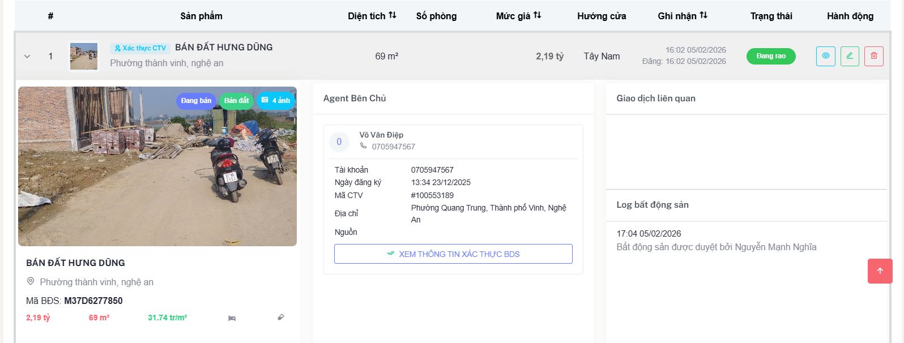This screenshot has width=904, height=343.
Task: Click the Log bất động sản heading
Action: click(x=653, y=205)
